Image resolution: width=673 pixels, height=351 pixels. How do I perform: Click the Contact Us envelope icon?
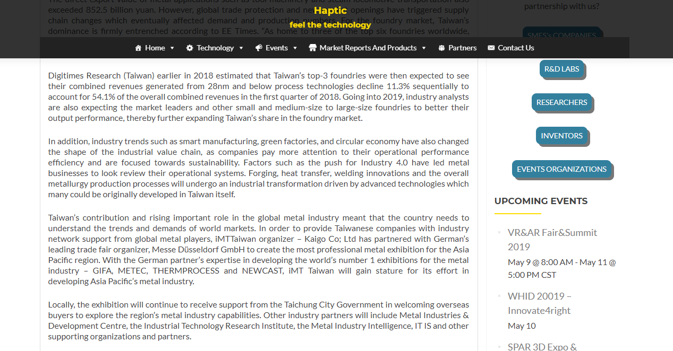tap(491, 48)
